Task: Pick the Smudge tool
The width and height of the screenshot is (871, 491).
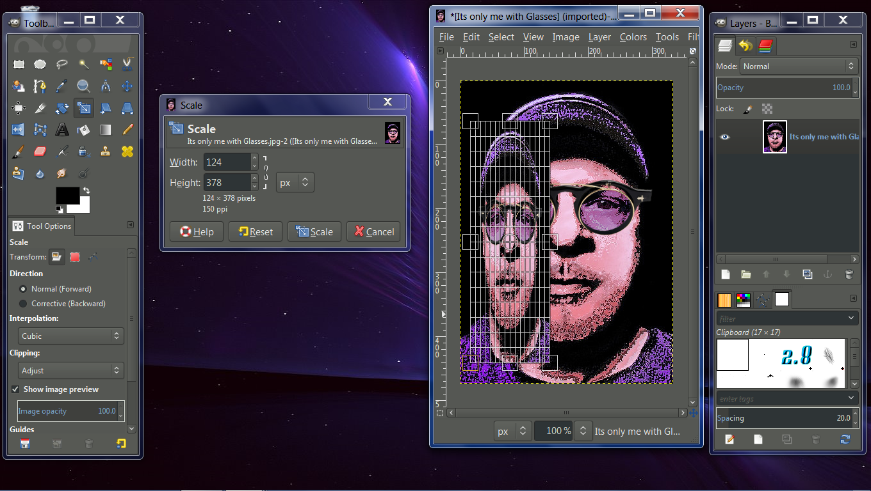Action: [x=61, y=173]
